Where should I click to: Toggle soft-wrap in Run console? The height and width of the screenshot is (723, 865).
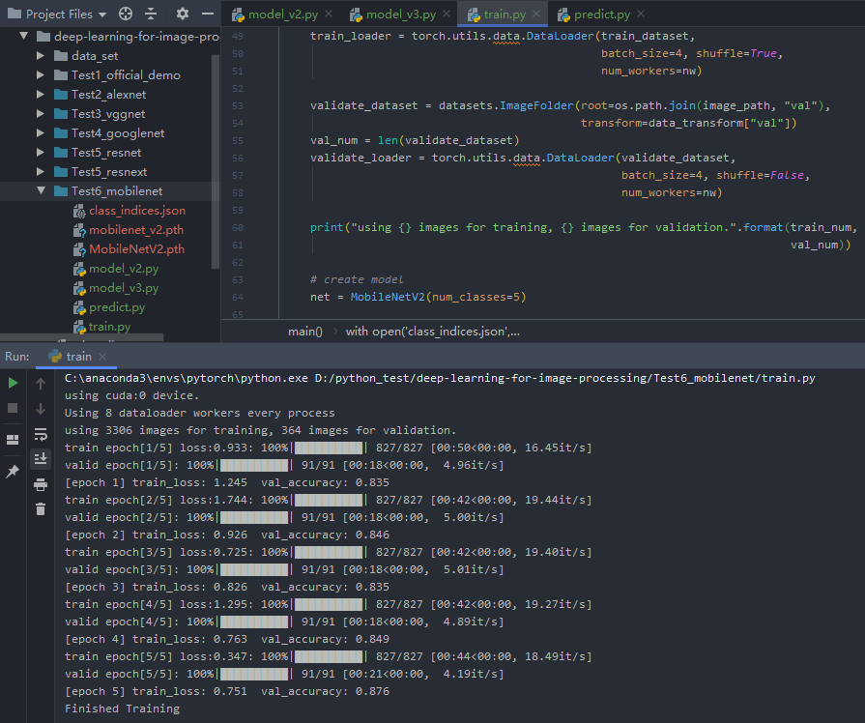41,434
